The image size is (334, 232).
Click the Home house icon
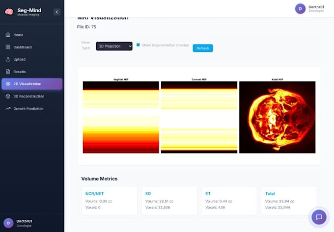(x=8, y=35)
